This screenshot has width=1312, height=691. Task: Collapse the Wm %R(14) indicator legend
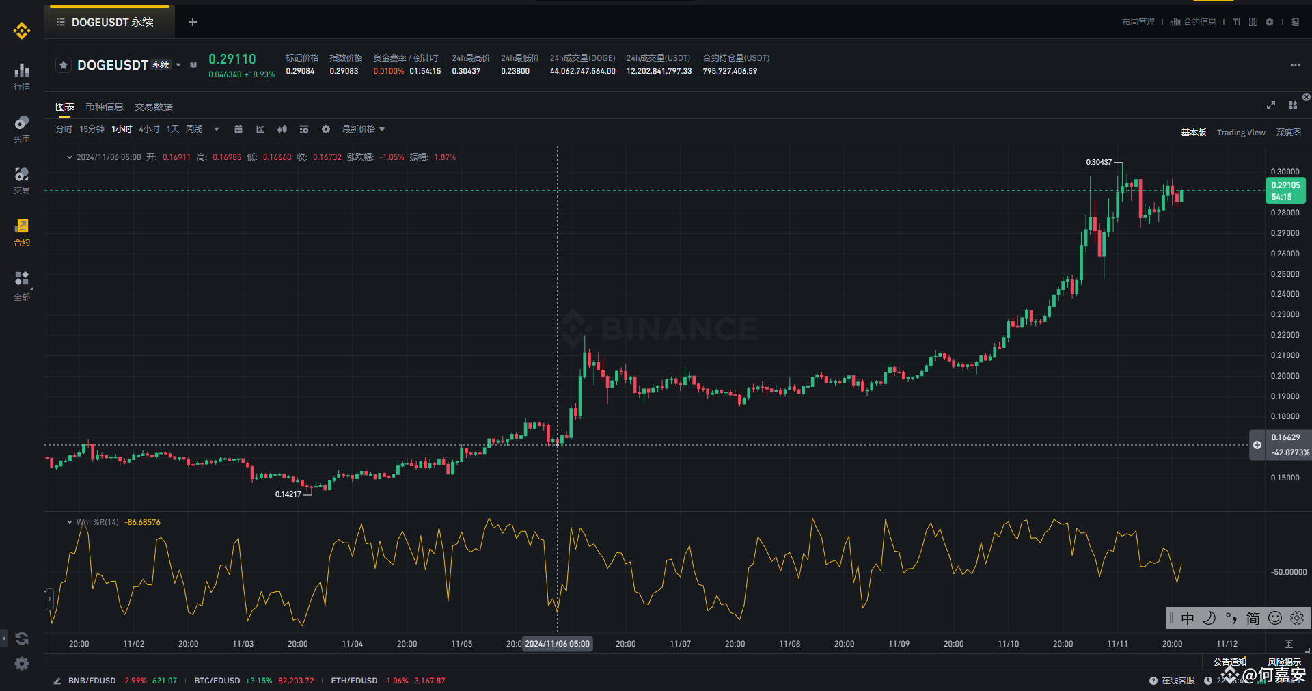70,522
